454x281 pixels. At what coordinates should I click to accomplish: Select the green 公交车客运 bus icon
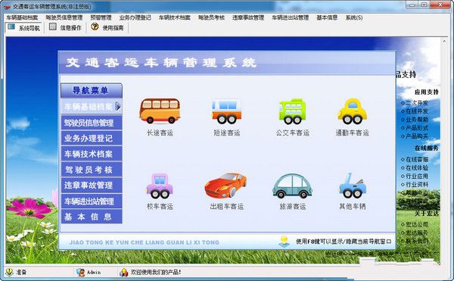point(292,111)
